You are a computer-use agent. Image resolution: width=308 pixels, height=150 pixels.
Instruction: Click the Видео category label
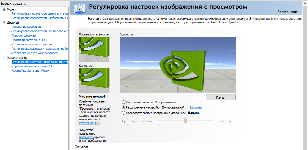click(x=11, y=9)
